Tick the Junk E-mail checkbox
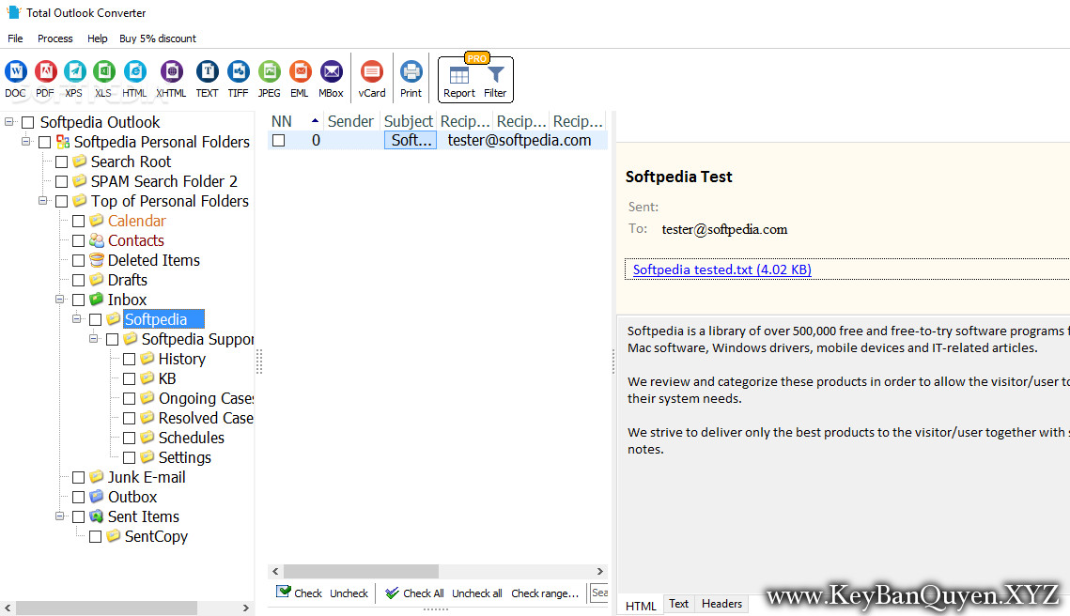 coord(79,478)
